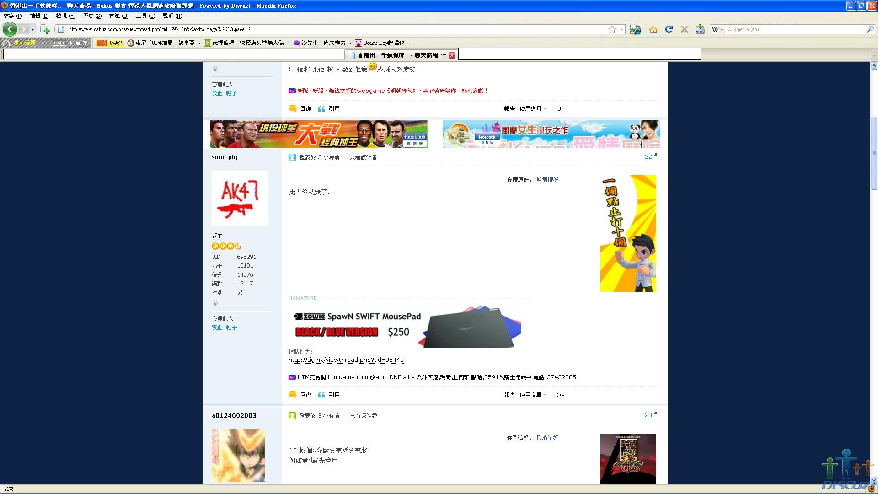
Task: Close the active Nakuz thread tab
Action: pos(452,55)
